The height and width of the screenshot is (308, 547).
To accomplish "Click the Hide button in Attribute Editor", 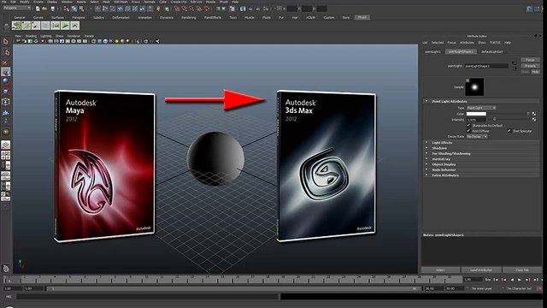I will 536,72.
